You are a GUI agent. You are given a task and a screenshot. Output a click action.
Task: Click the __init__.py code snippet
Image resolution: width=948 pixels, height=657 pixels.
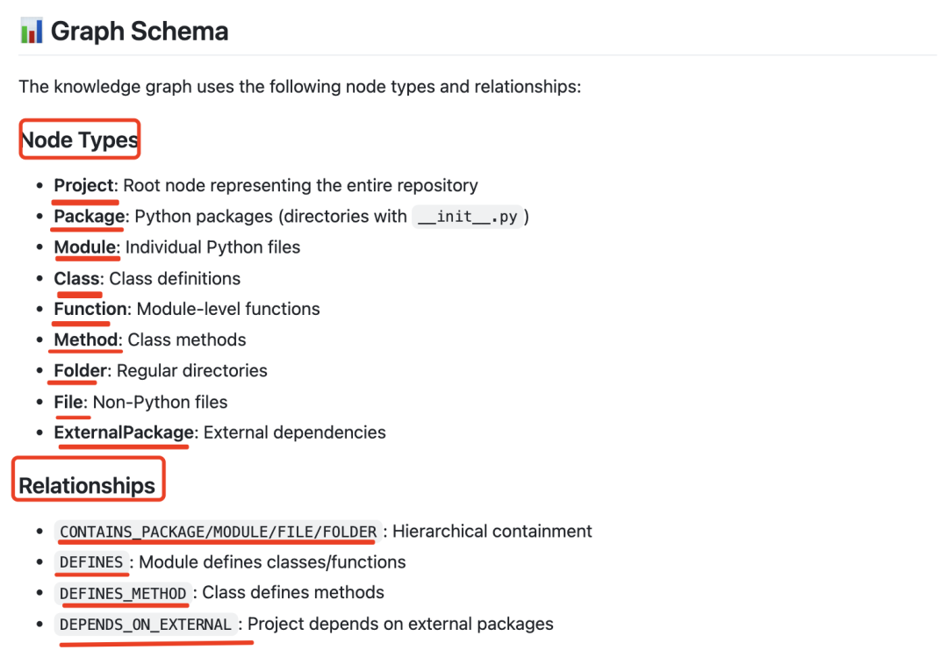468,217
